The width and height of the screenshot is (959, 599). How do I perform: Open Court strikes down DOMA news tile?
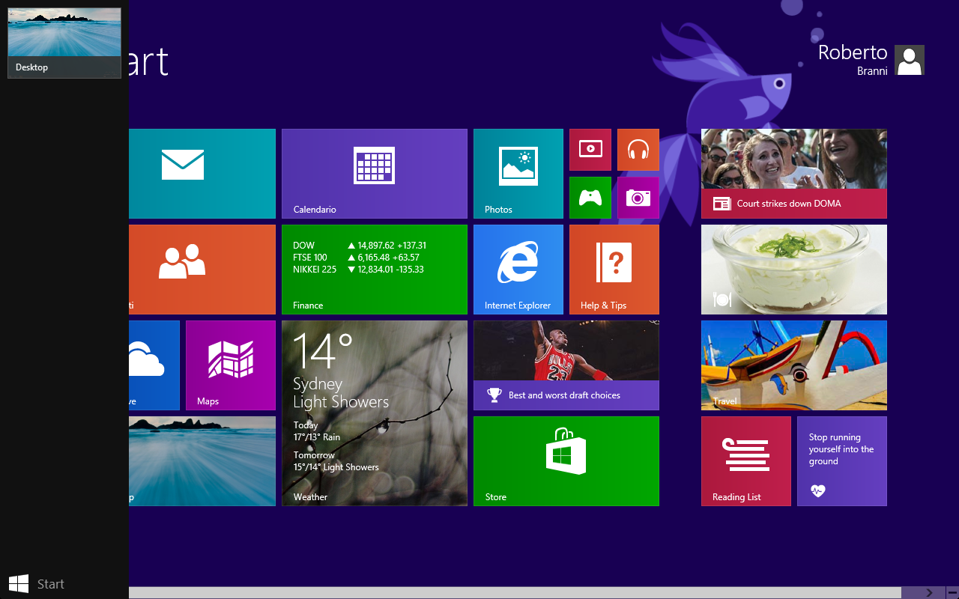tap(794, 174)
